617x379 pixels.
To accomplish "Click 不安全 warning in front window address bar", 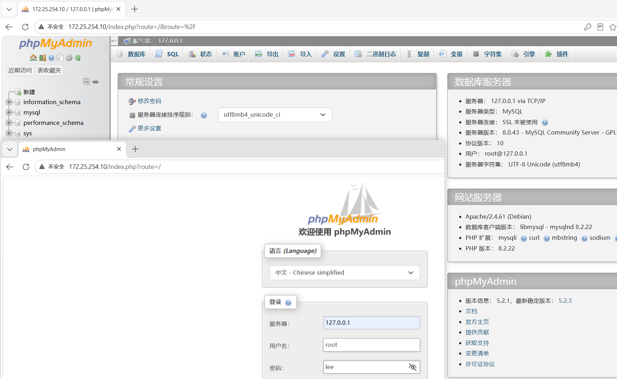I will point(52,167).
